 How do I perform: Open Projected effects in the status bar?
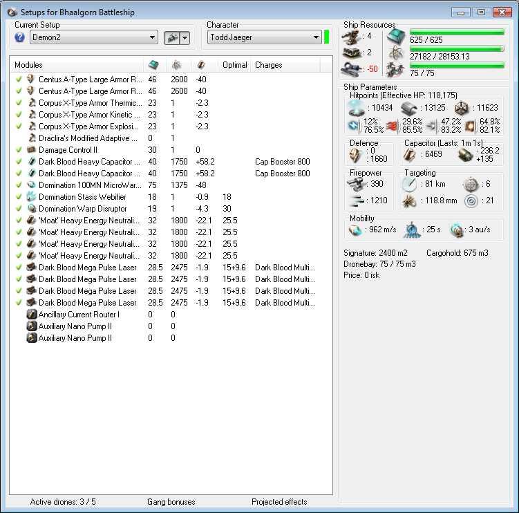tap(279, 502)
